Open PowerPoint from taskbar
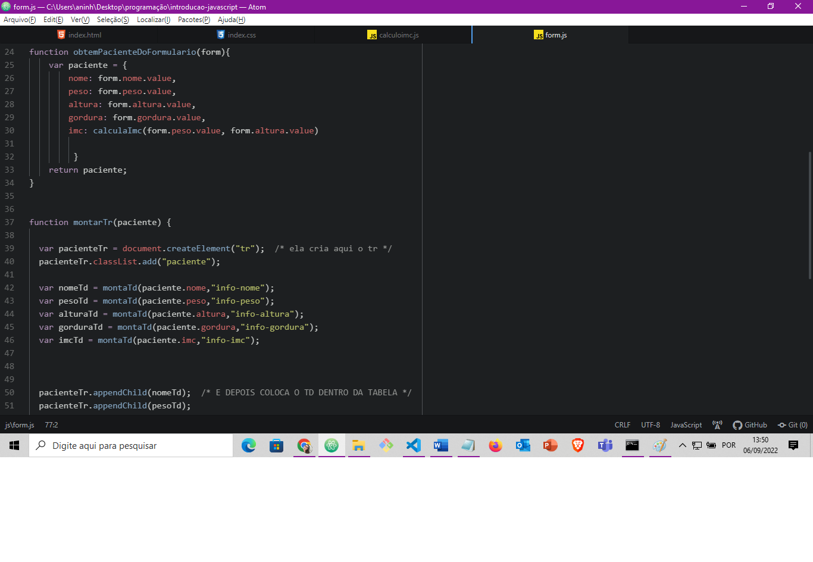Screen dimensions: 813x562 point(551,445)
